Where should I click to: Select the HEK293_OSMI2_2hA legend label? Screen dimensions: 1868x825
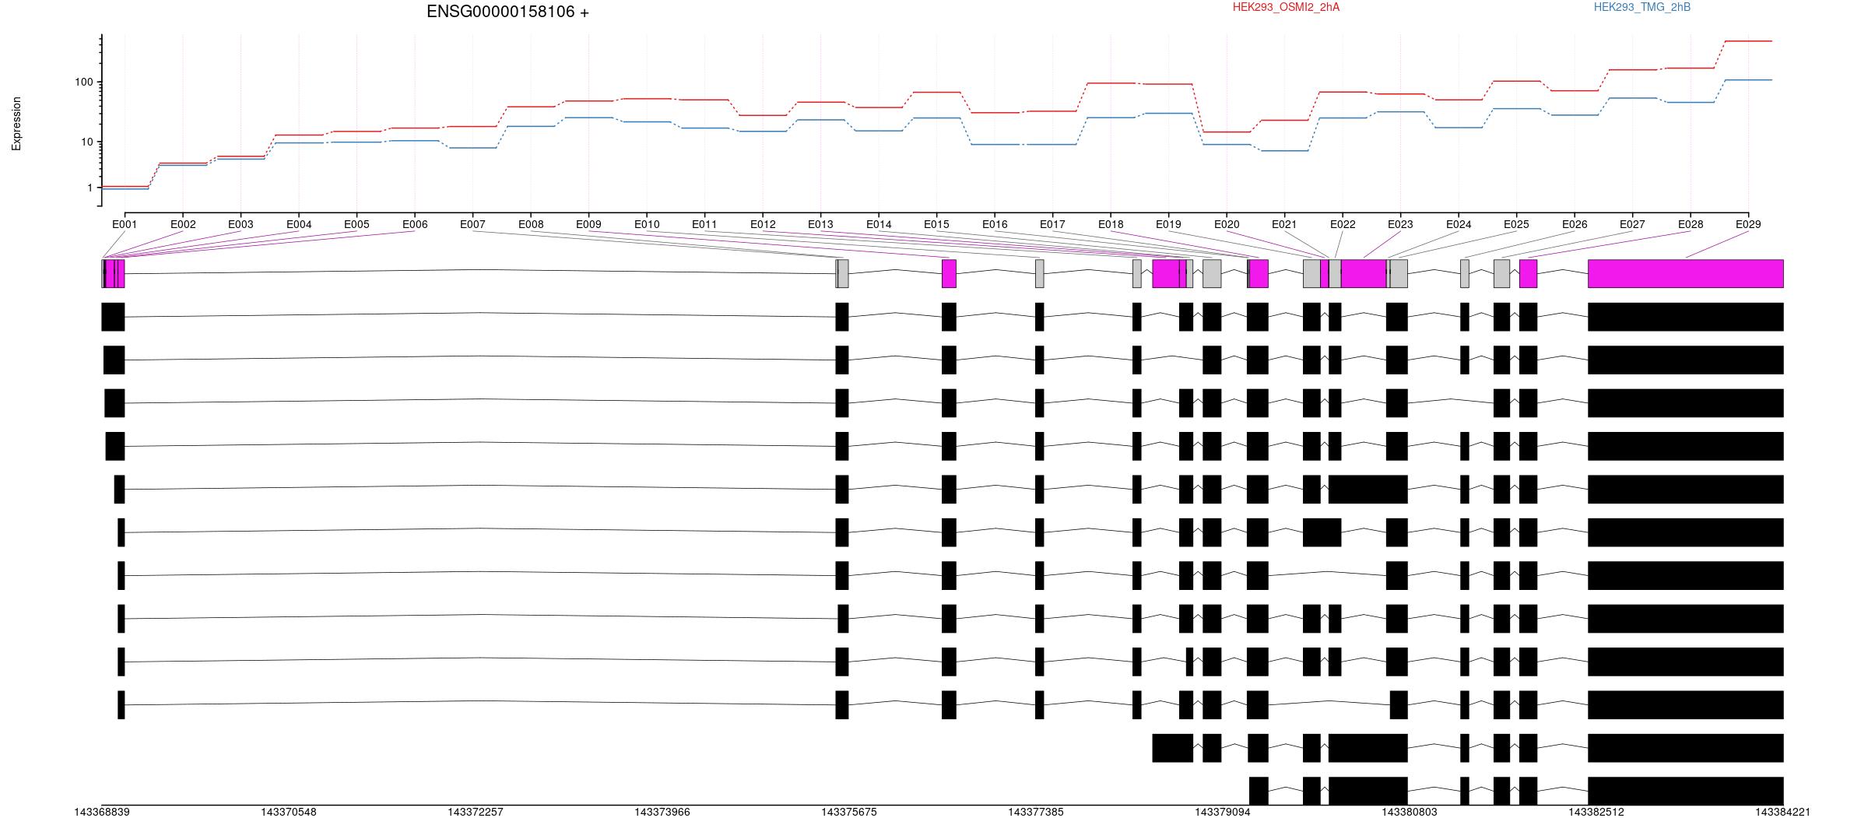(1286, 7)
